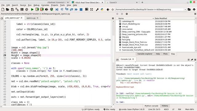Image resolution: width=197 pixels, height=111 pixels.
Task: Open the Source menu
Action: [x=23, y=5]
